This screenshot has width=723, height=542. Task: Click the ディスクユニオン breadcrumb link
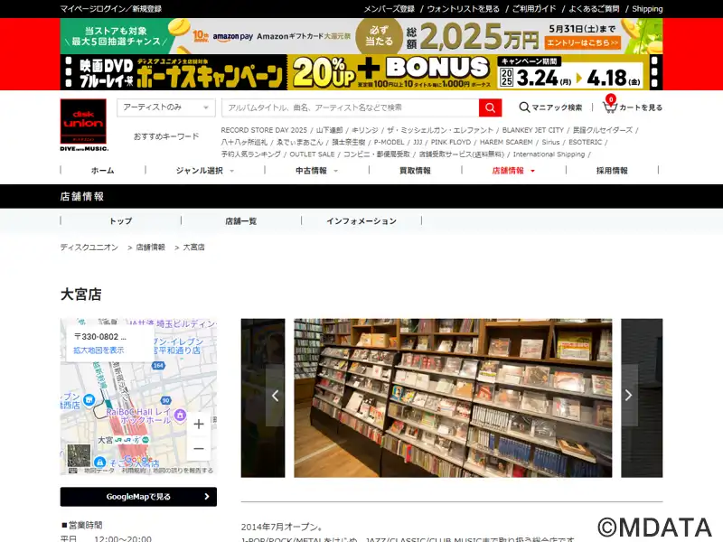(x=89, y=247)
